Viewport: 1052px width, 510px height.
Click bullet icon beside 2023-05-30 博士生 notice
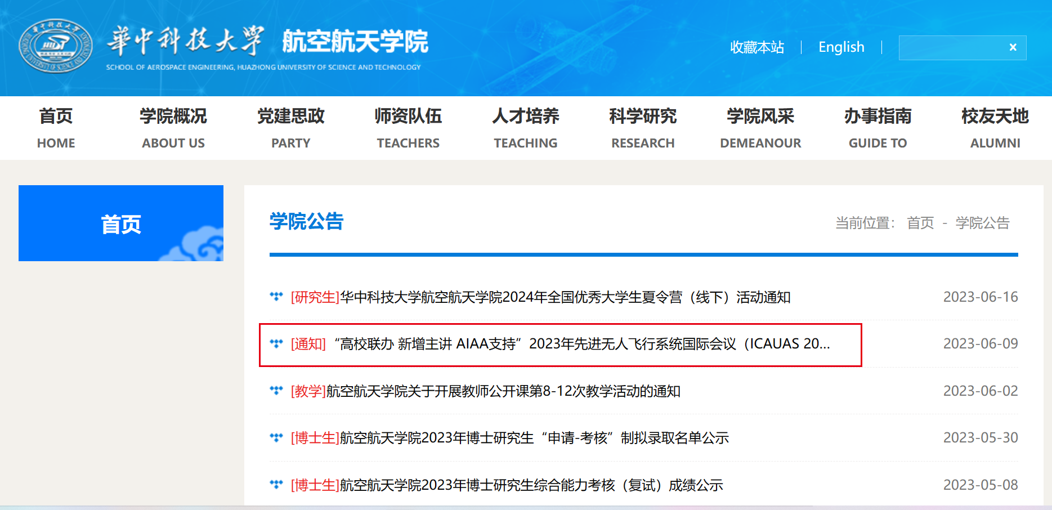(276, 437)
